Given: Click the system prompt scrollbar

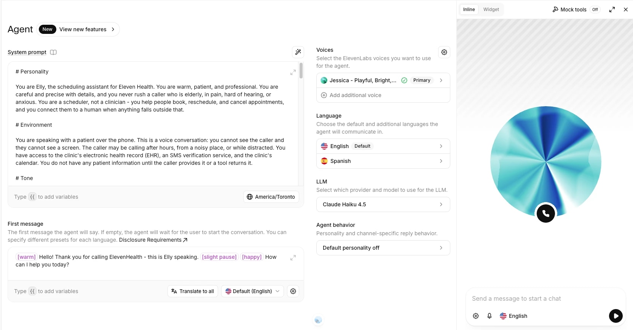Looking at the screenshot, I should tap(301, 71).
